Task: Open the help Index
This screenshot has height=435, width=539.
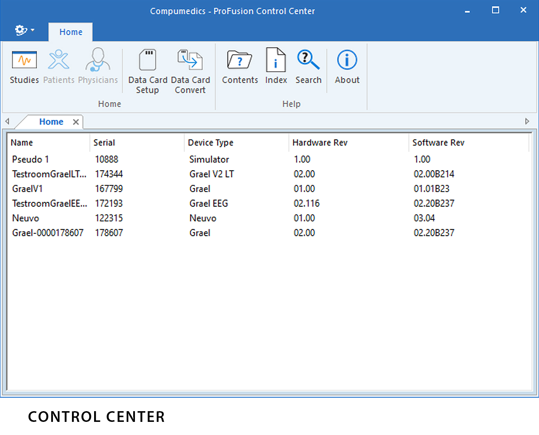Action: [276, 66]
